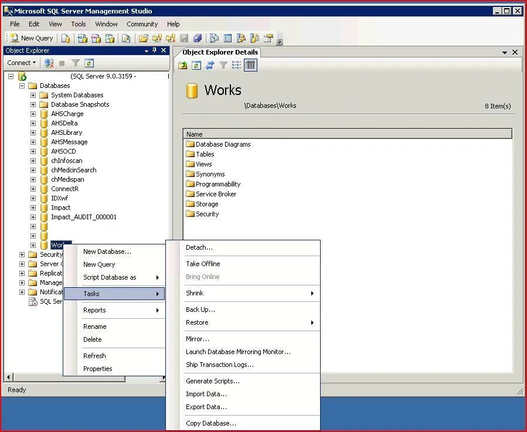Open Script Database as submenu
This screenshot has width=527, height=432.
[114, 277]
